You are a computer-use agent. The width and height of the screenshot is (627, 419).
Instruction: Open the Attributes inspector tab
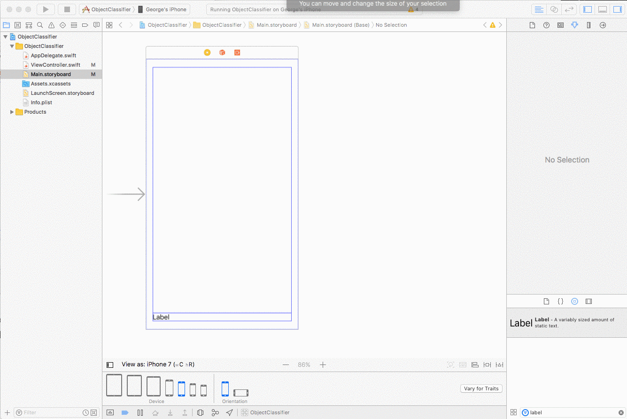point(574,25)
